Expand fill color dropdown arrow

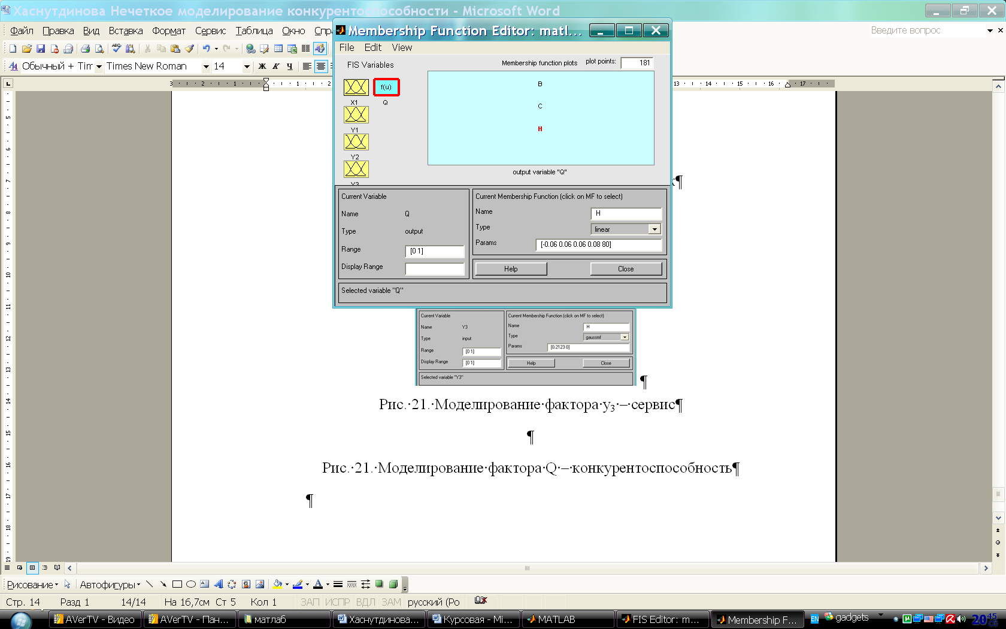(287, 585)
